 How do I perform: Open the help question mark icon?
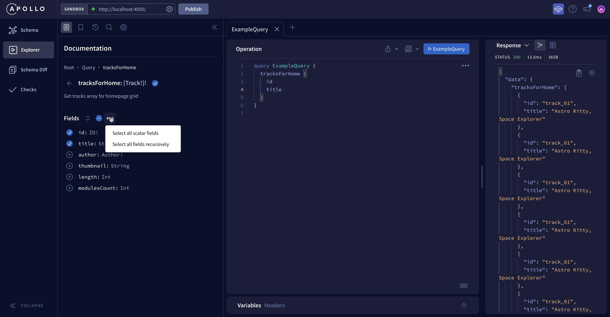(573, 9)
